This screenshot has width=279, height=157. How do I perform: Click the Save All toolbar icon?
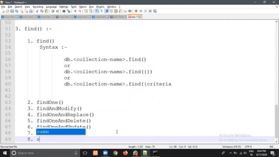pyautogui.click(x=17, y=11)
